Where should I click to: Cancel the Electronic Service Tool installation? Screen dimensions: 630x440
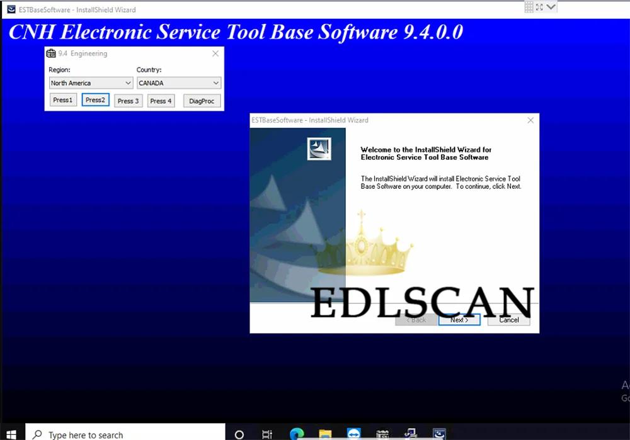[508, 320]
